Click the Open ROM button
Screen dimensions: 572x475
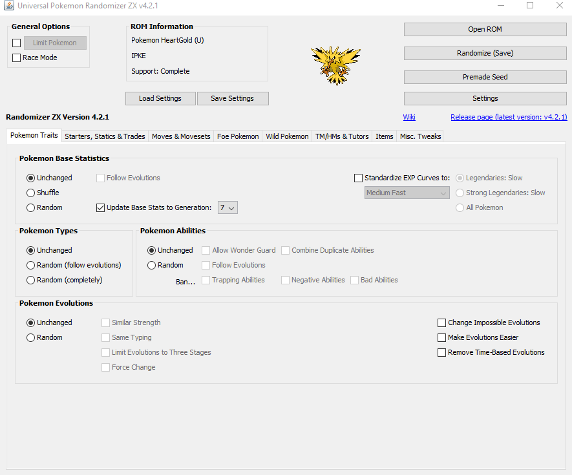(x=485, y=29)
